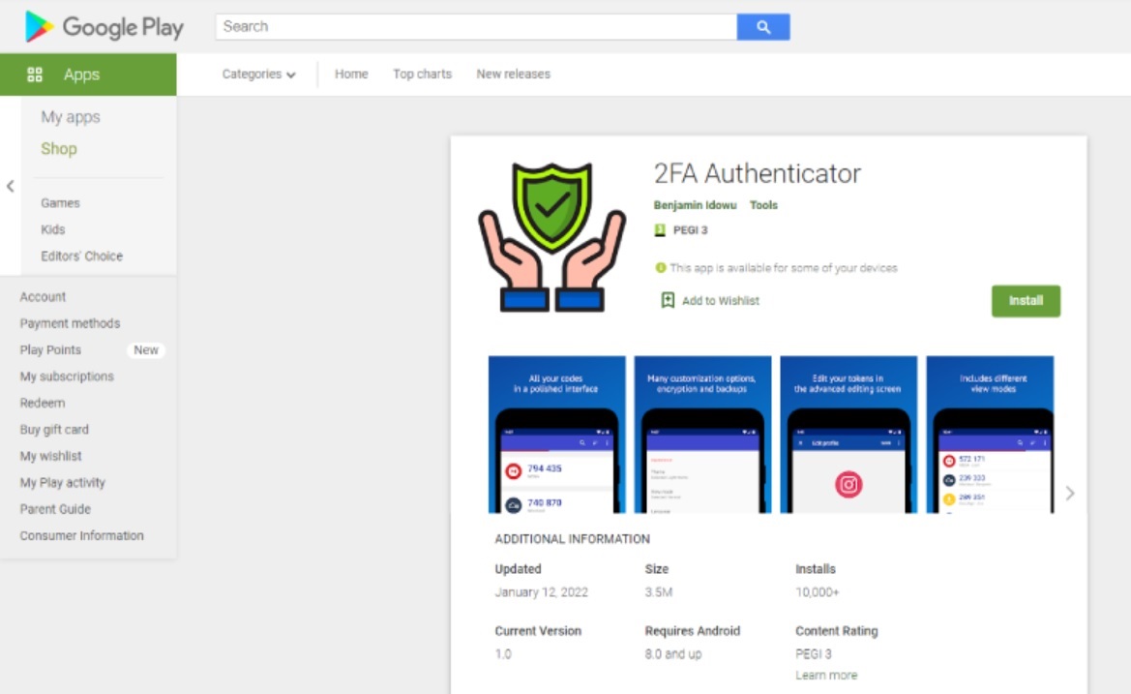
Task: Click the Apps grid icon in sidebar
Action: (35, 75)
